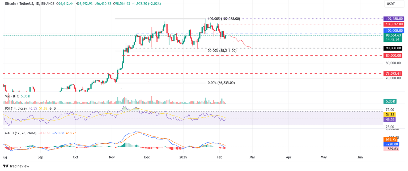Open the 1D timeframe selector
The image size is (408, 171).
37,4
